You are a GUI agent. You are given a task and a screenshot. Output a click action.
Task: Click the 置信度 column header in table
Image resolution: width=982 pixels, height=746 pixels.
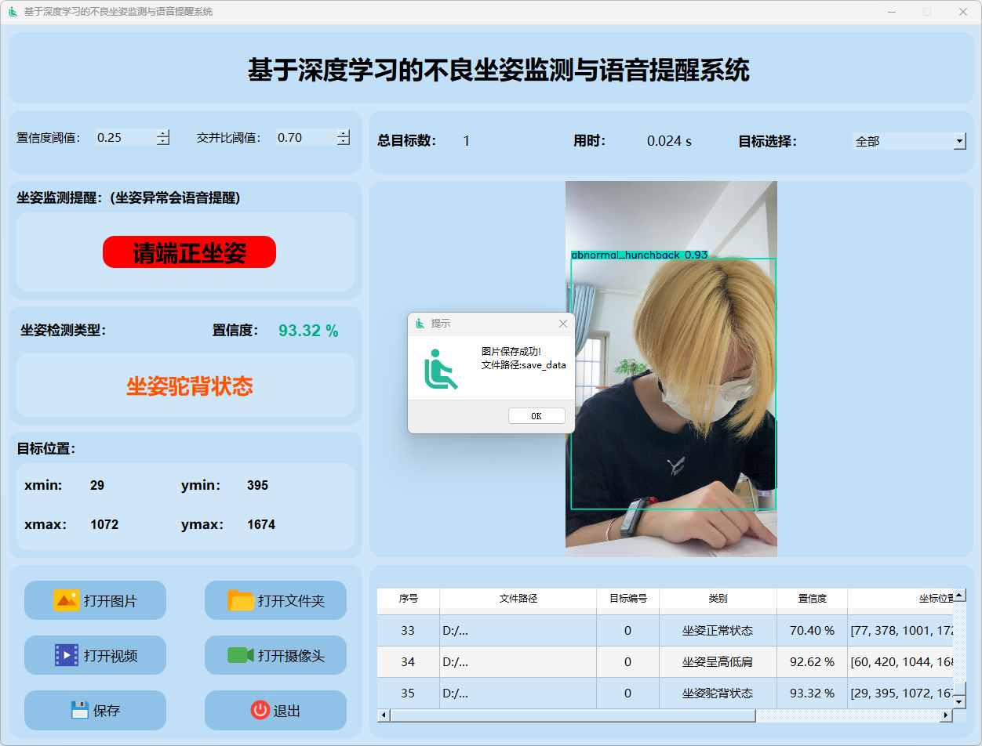coord(812,599)
